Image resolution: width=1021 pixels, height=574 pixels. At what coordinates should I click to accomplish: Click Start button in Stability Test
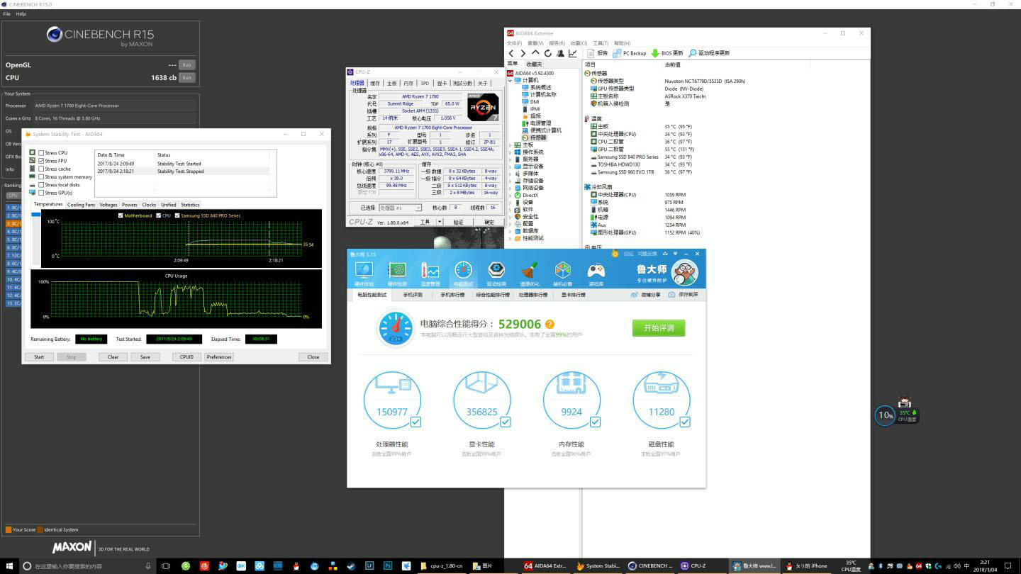(39, 357)
